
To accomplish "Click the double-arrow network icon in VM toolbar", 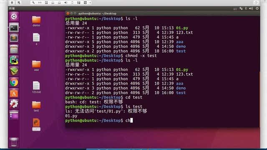I will tap(40, 2).
